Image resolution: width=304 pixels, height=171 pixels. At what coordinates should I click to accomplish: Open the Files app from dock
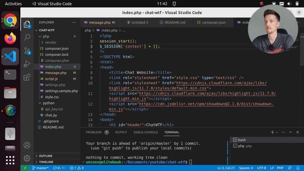[10, 93]
